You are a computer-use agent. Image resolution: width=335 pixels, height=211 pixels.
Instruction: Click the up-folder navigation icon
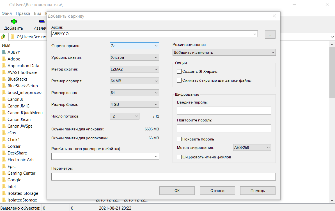pos(3,37)
